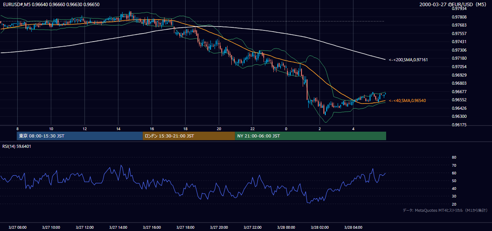Image resolution: width=492 pixels, height=231 pixels.
Task: Click hour label 4 under the price chart
Action: coord(353,129)
